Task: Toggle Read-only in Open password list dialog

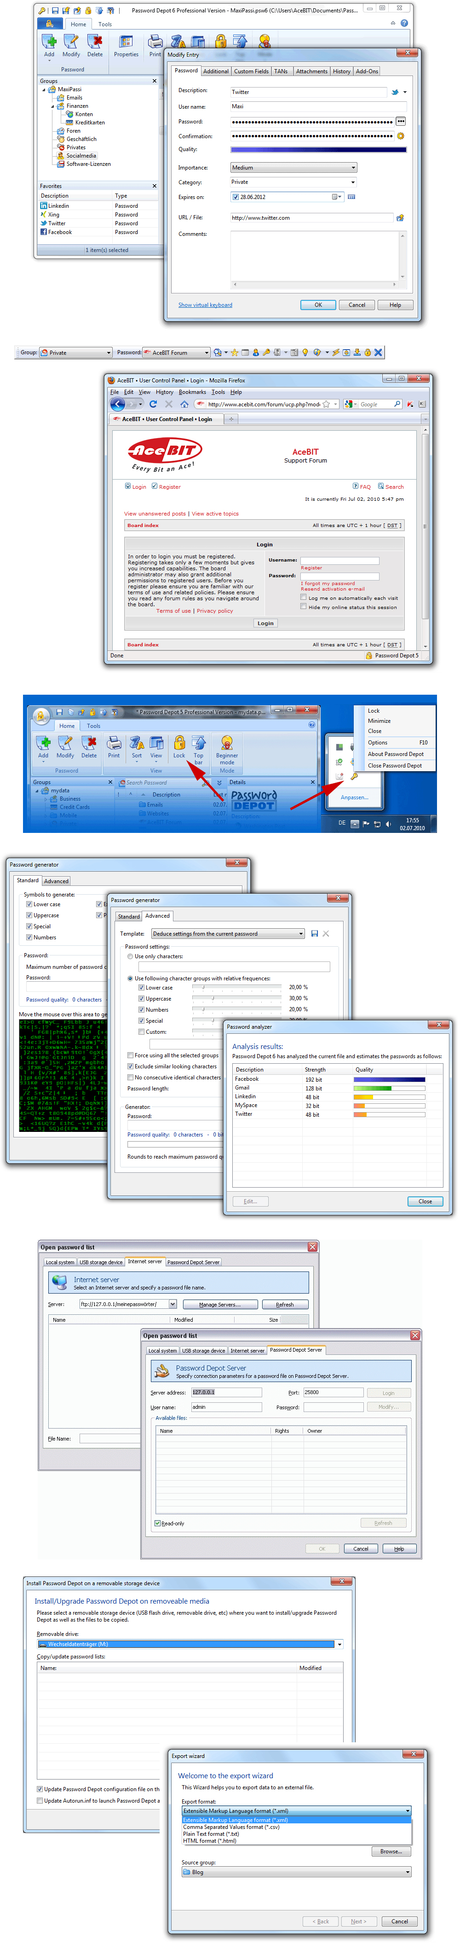Action: 157,1523
